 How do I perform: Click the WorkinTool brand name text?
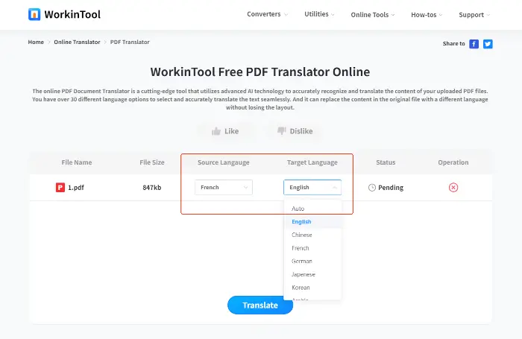coord(72,15)
